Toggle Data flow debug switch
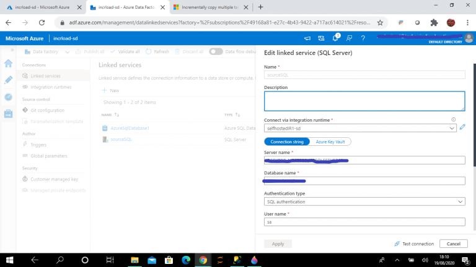 [216, 51]
